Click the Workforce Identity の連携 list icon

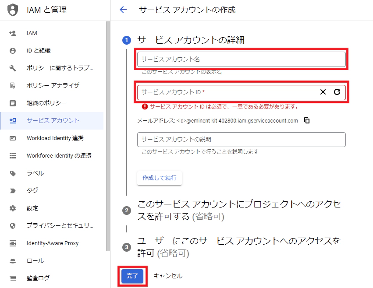coord(13,156)
